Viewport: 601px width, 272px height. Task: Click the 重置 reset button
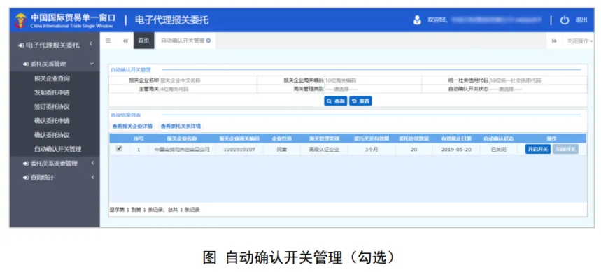pos(360,101)
